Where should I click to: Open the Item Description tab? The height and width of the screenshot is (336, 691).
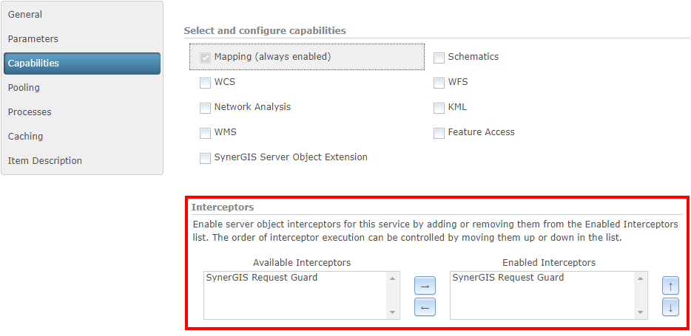[45, 161]
